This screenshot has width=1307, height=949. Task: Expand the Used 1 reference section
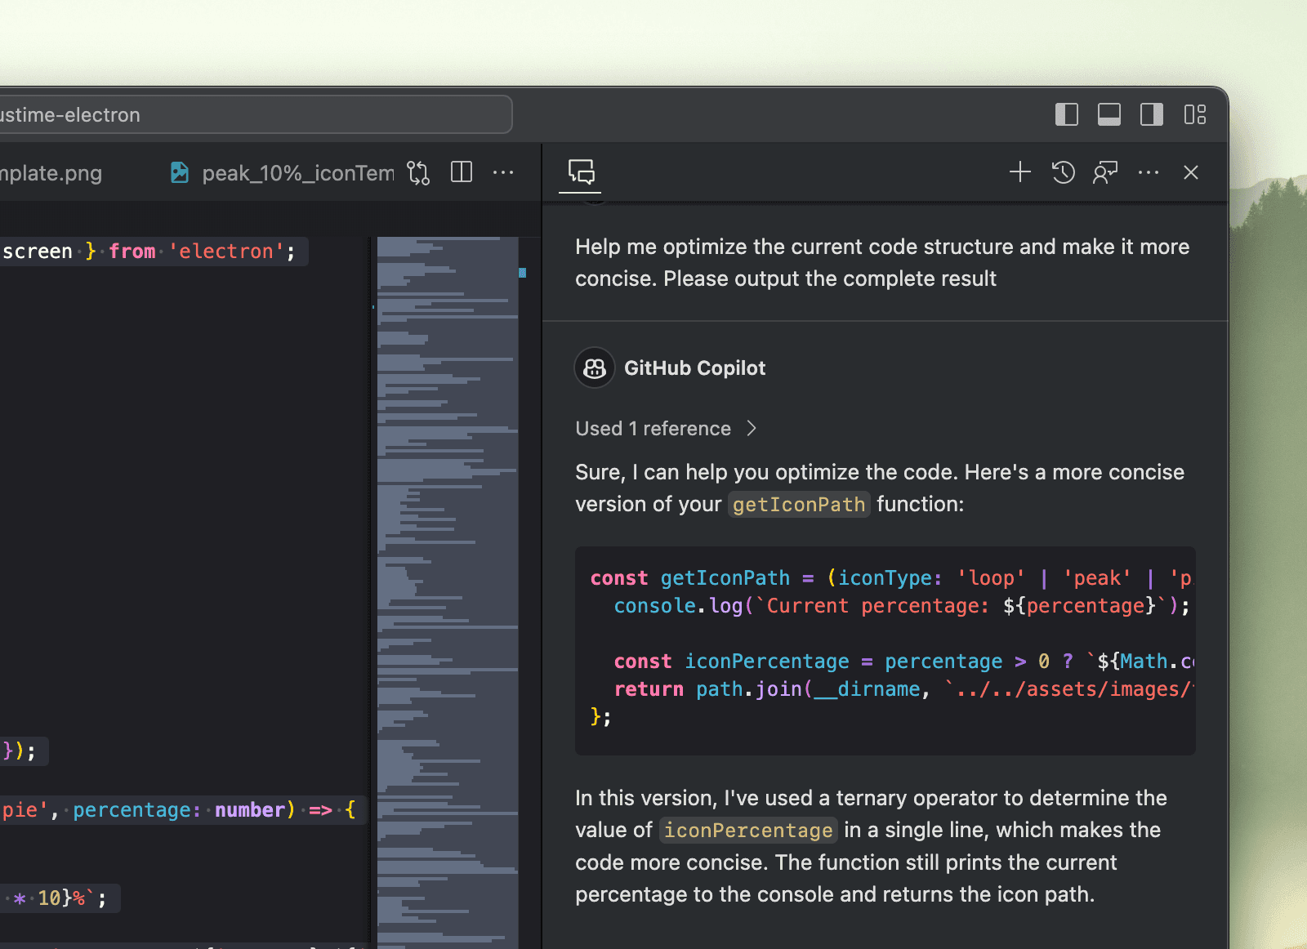(x=666, y=429)
